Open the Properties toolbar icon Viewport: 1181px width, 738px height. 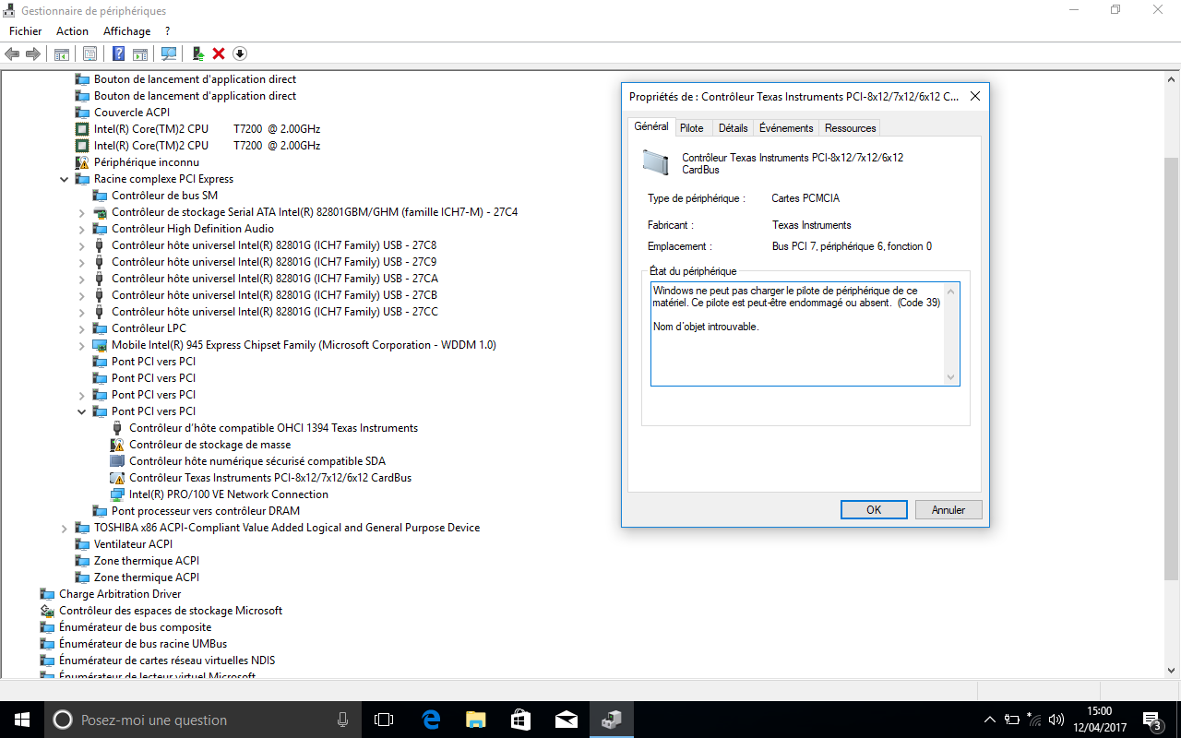pos(89,54)
